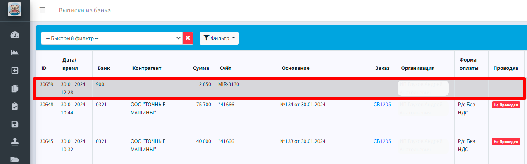
Task: Click №134 от 30.01.2024 cell
Action: pos(303,105)
